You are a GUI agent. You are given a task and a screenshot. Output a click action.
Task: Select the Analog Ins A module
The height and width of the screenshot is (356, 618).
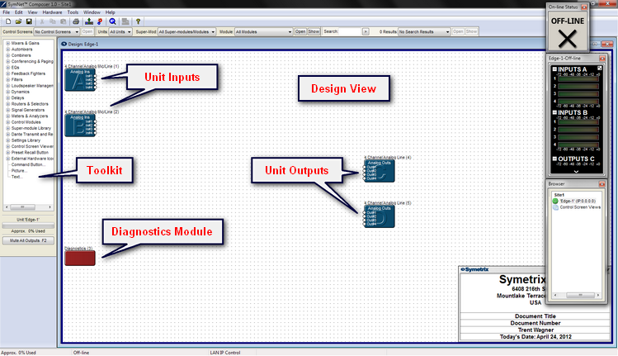pos(80,80)
